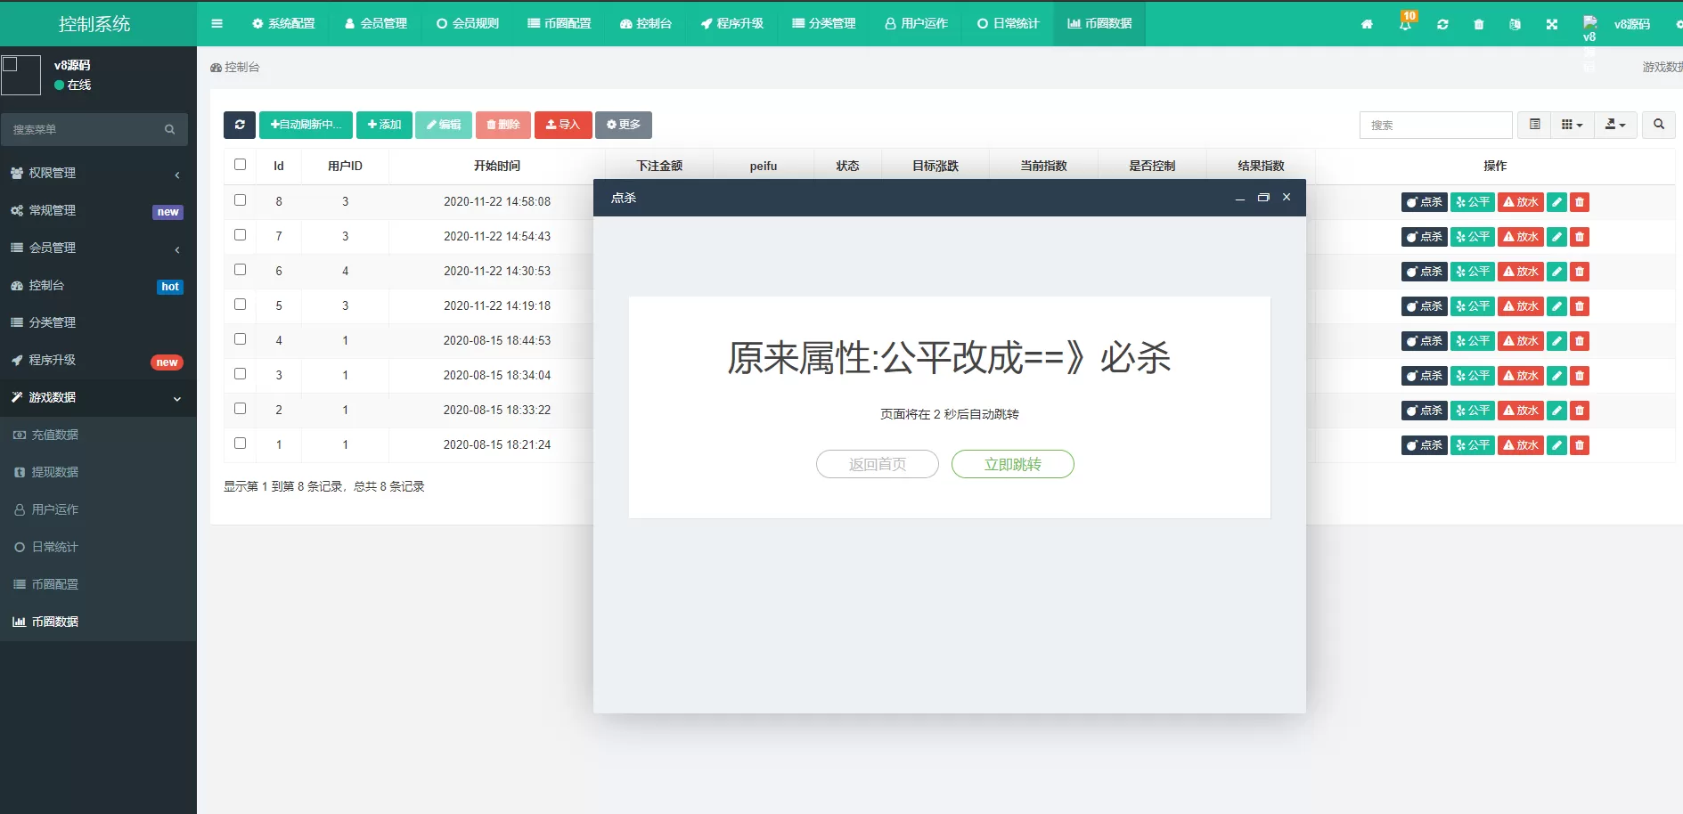1683x814 pixels.
Task: Check the checkbox for row Id 8
Action: pyautogui.click(x=240, y=199)
